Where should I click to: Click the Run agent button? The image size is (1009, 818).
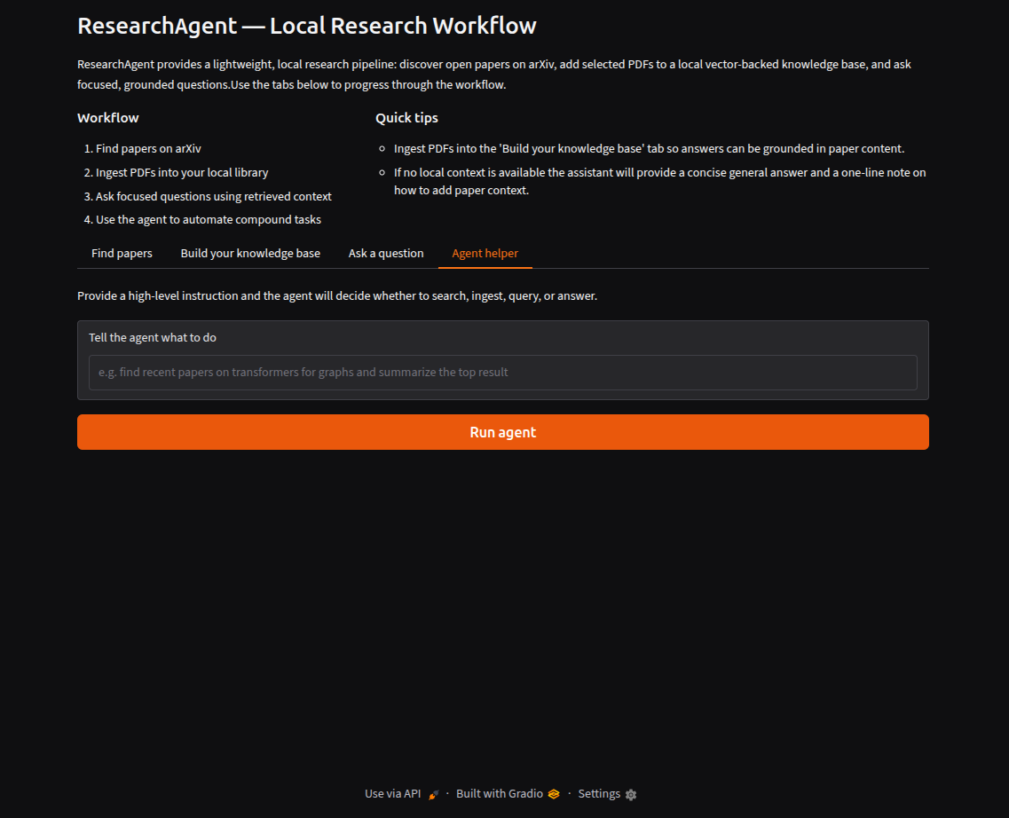(502, 432)
